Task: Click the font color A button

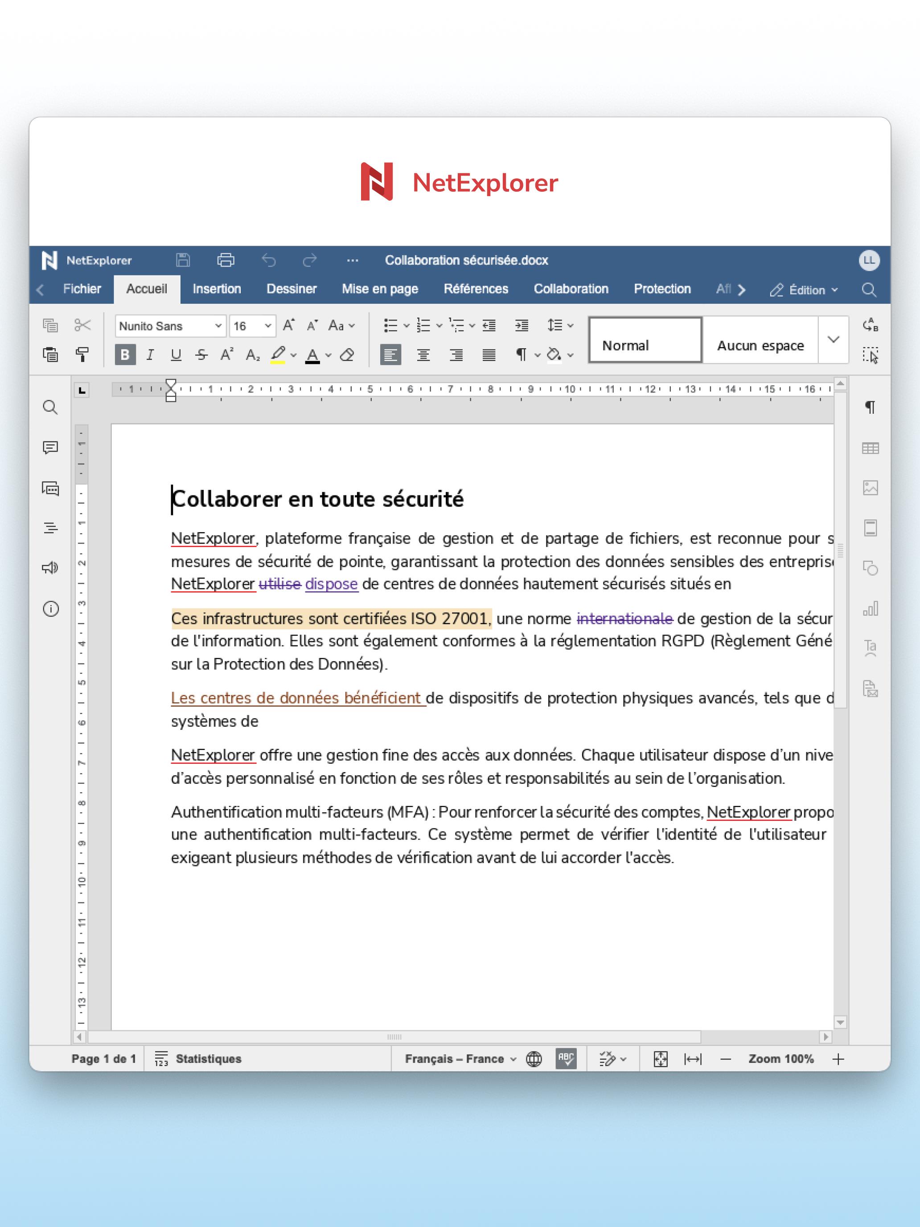Action: 313,355
